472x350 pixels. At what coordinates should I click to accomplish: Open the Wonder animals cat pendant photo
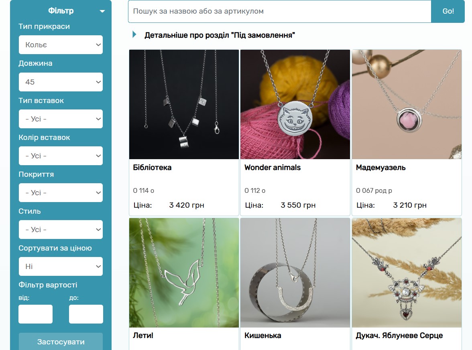(295, 104)
